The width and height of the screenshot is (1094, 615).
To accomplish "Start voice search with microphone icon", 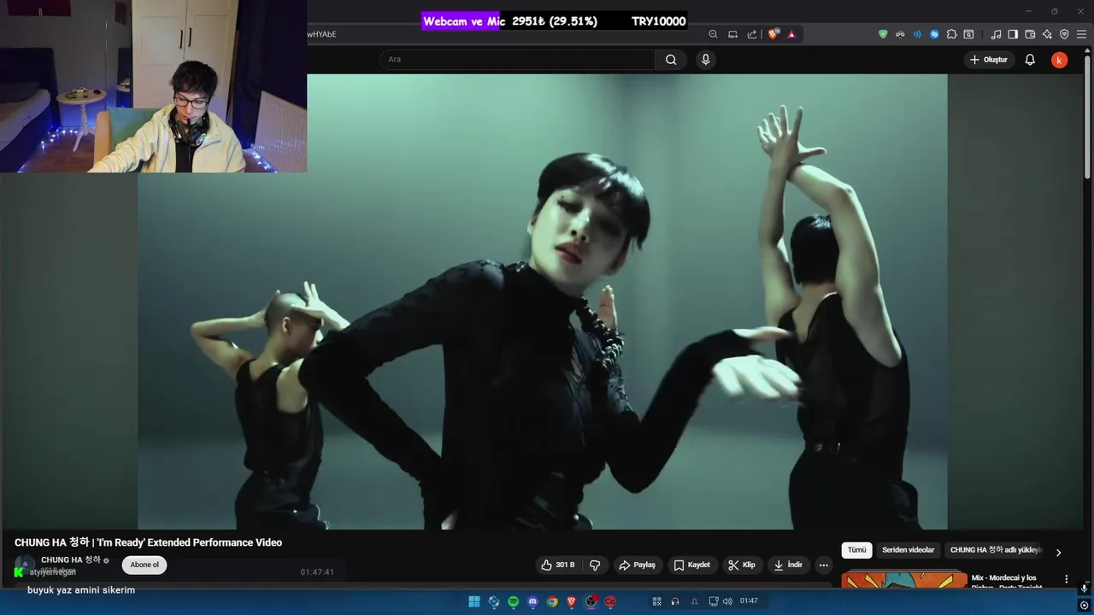I will (705, 60).
